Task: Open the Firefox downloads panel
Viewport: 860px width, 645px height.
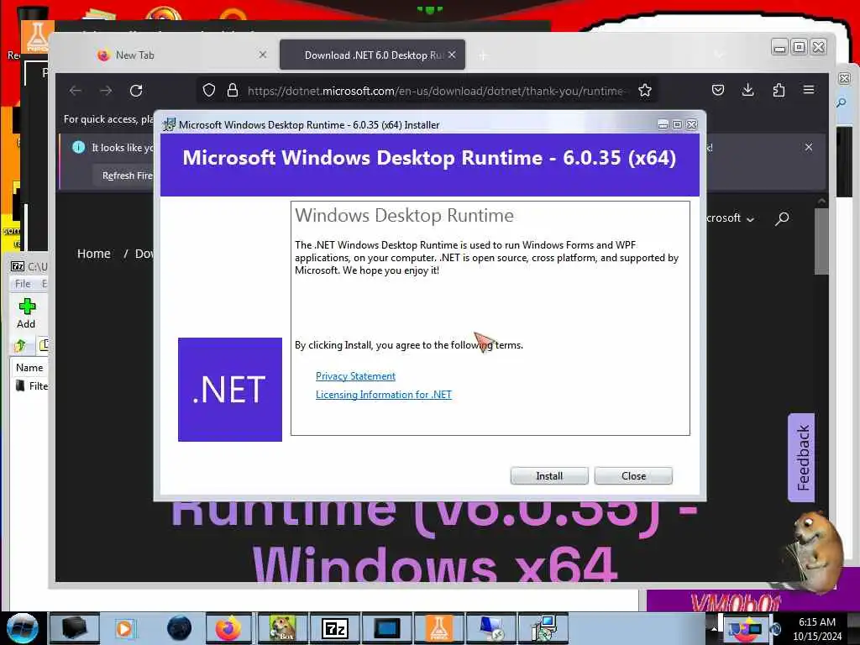Action: click(x=747, y=90)
